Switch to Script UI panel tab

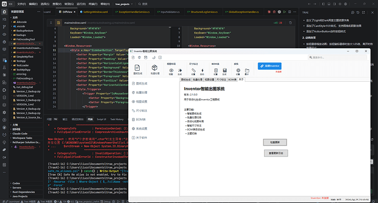[x=101, y=119]
